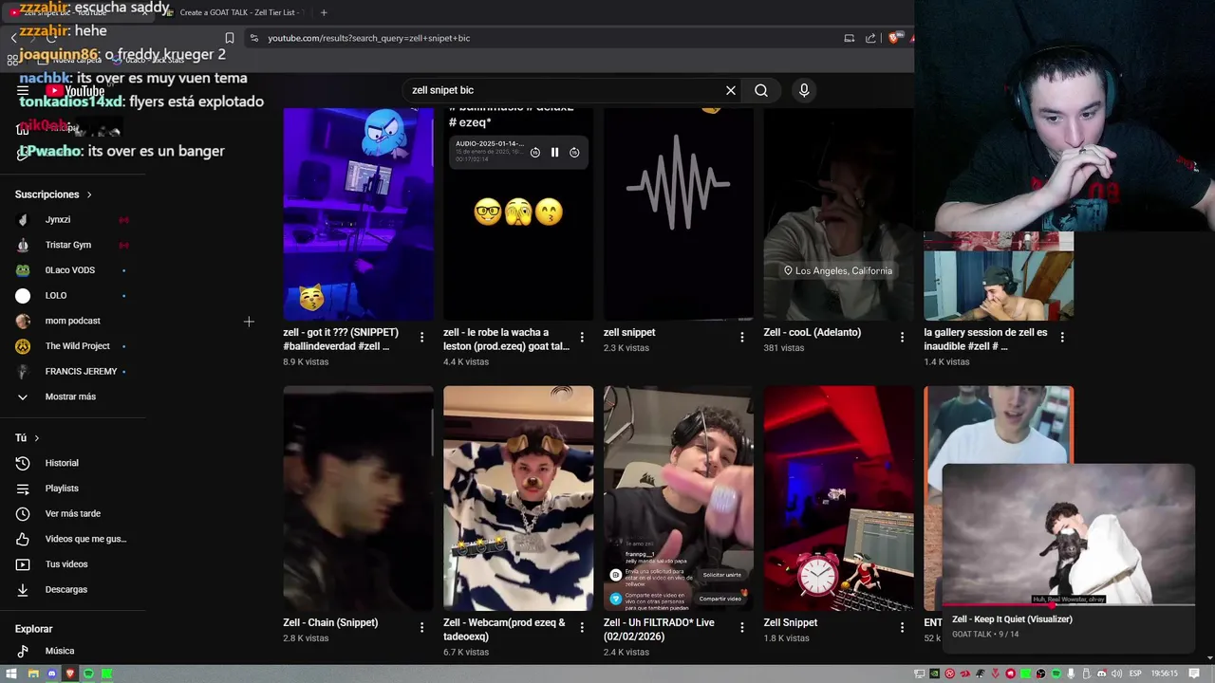Viewport: 1215px width, 683px height.
Task: Open the Windows Start button
Action: pyautogui.click(x=12, y=674)
